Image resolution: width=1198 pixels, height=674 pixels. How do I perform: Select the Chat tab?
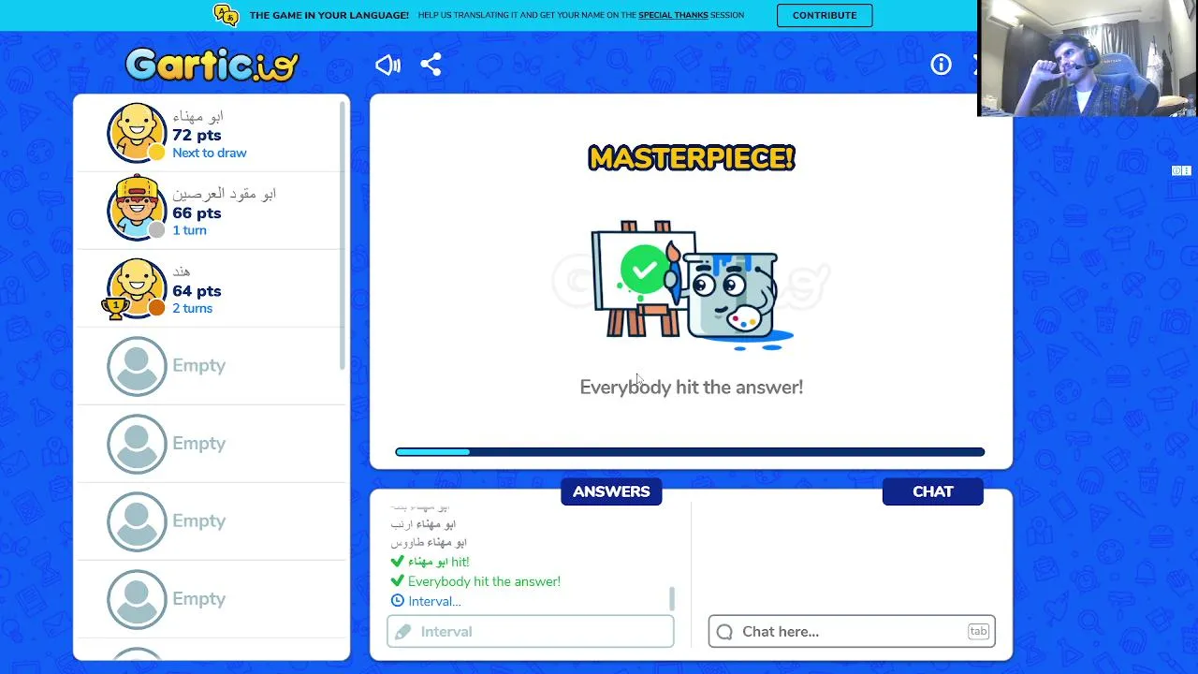click(x=933, y=491)
